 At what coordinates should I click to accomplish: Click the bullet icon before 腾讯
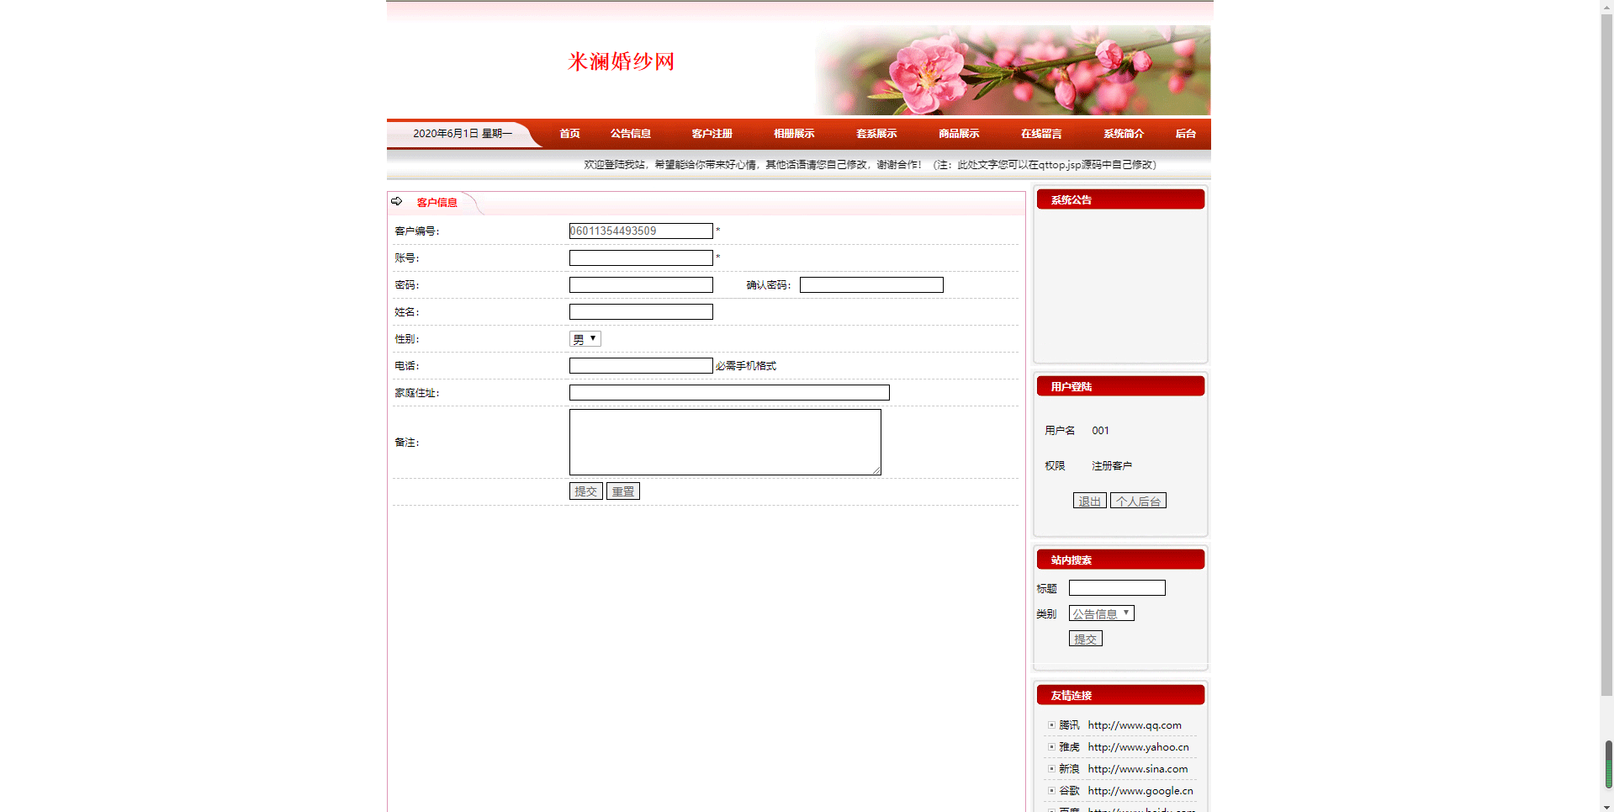1051,724
